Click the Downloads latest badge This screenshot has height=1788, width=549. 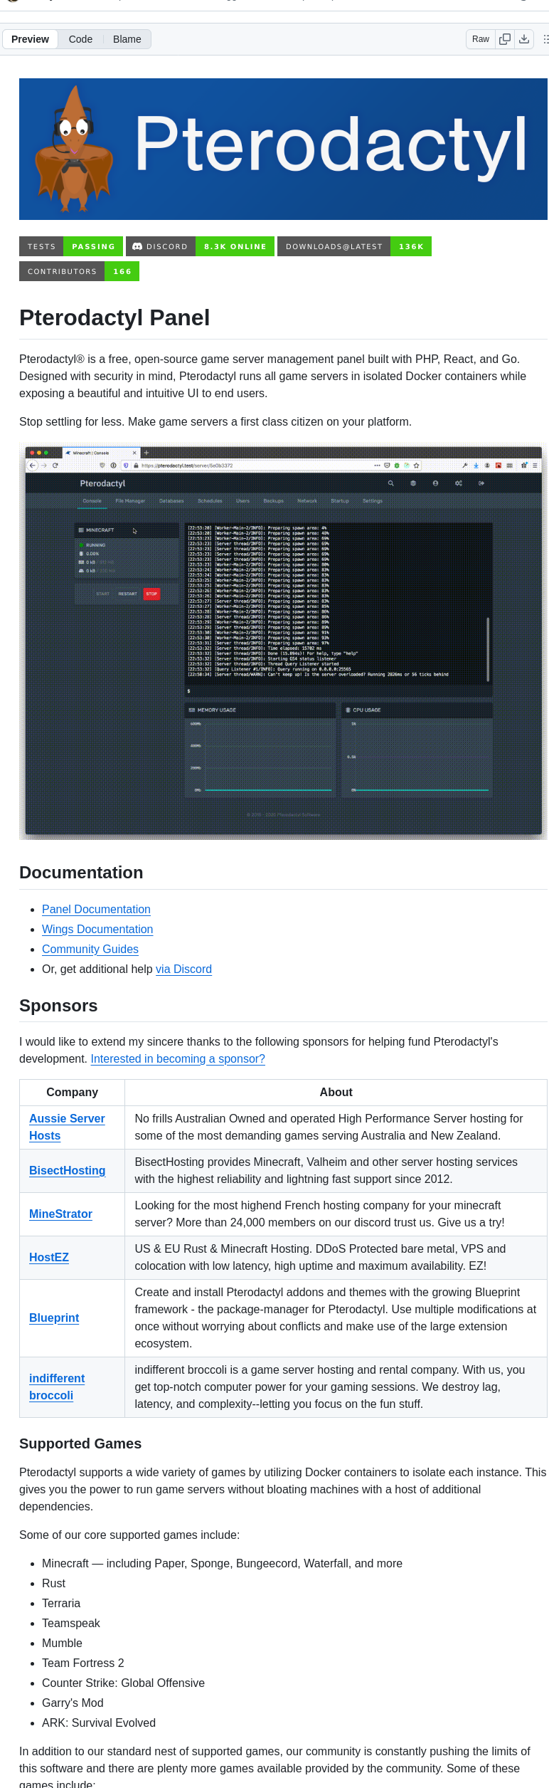pyautogui.click(x=354, y=246)
